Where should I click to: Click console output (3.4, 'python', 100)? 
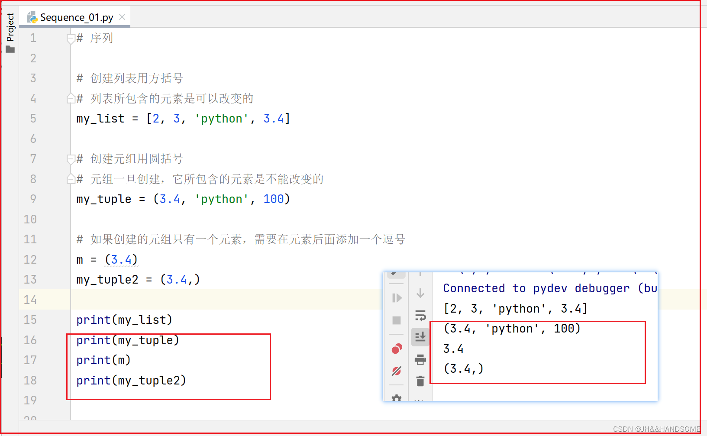coord(512,329)
